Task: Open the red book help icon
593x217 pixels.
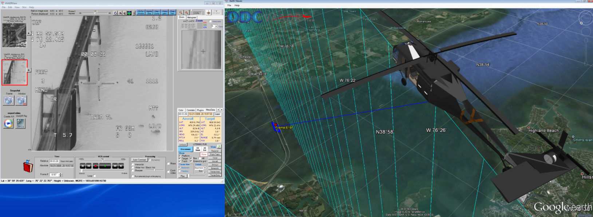Action: 28,167
